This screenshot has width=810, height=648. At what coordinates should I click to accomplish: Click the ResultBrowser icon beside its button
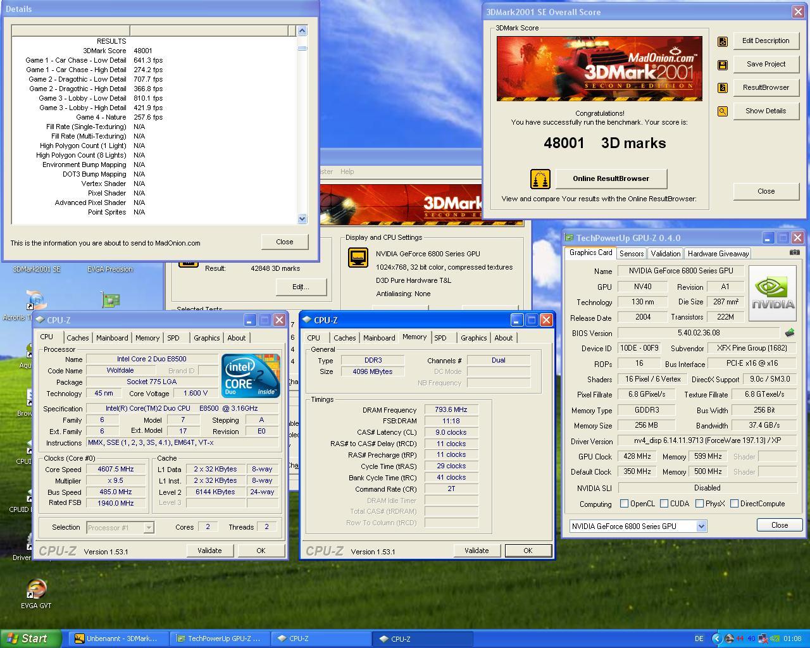click(x=722, y=88)
